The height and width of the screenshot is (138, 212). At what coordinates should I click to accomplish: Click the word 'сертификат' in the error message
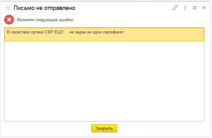(x=113, y=32)
